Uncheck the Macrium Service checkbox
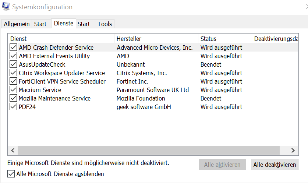This screenshot has height=183, width=308. click(x=13, y=90)
